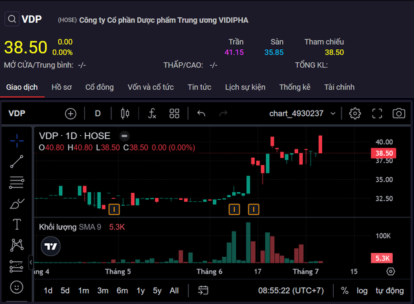
Task: Open chart settings gear icon
Action: point(354,113)
